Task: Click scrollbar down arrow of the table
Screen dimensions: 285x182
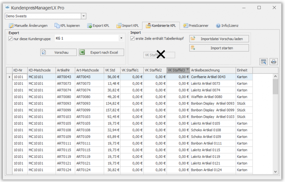Action: click(275, 171)
